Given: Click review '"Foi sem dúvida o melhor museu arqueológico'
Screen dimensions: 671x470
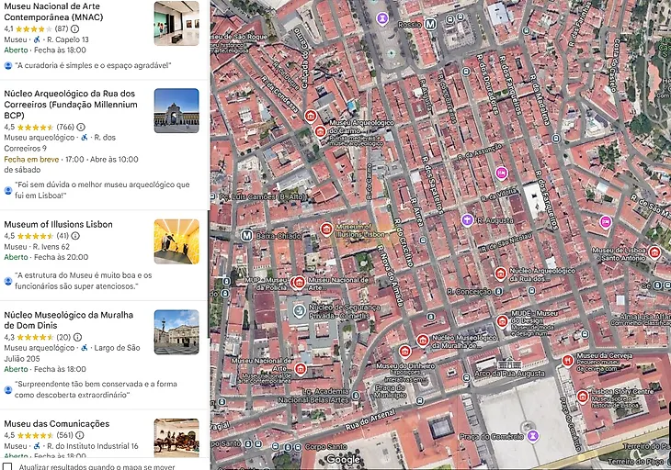Looking at the screenshot, I should click(102, 190).
